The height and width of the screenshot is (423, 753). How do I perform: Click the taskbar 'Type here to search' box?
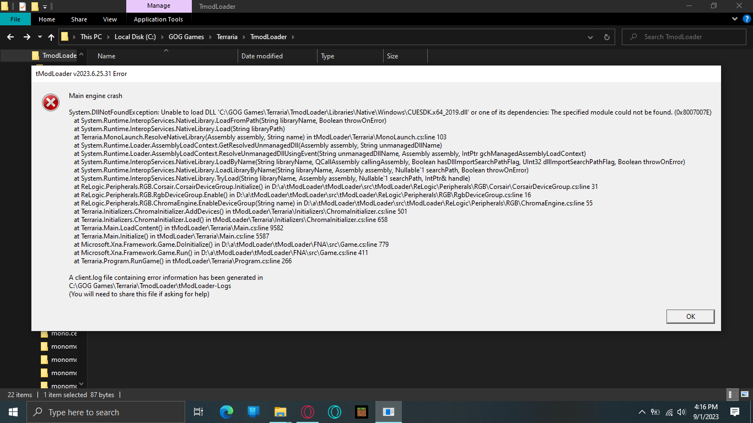(106, 412)
